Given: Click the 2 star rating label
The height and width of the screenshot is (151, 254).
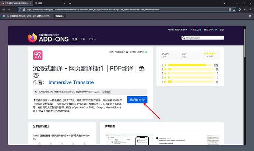Looking at the screenshot, I should [164, 78].
